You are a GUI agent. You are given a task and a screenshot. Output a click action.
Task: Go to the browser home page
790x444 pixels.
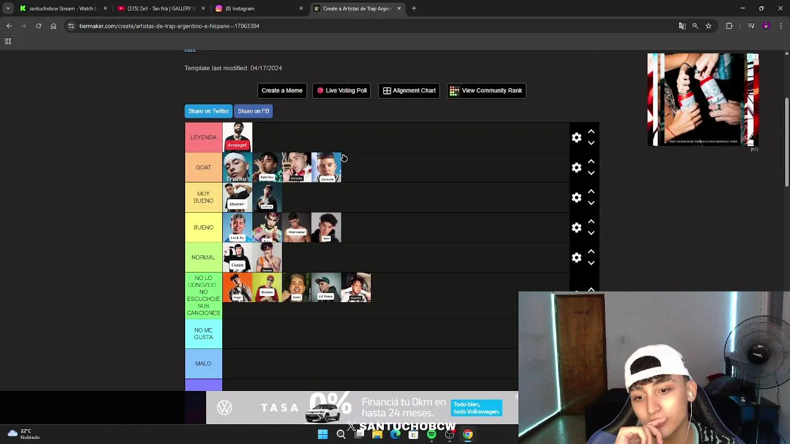(53, 26)
